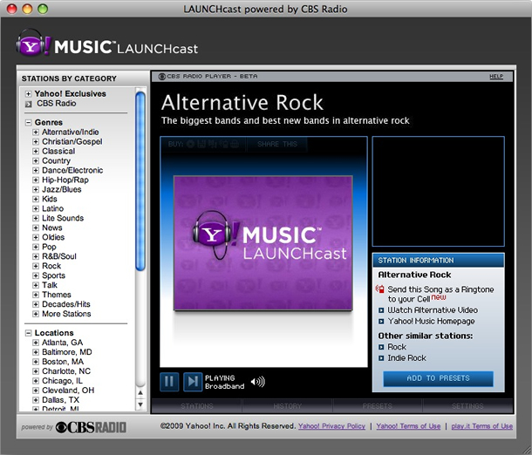Collapse the Genres section
Screen dimensions: 532x455
pos(29,123)
